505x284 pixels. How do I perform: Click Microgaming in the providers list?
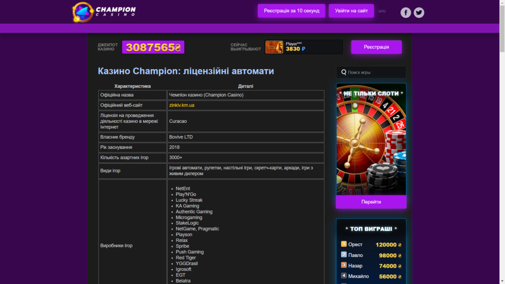tap(189, 217)
